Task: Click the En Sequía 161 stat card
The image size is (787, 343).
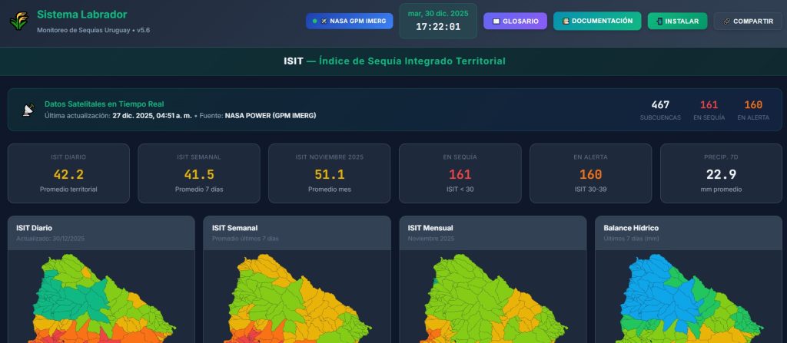Action: [x=460, y=173]
